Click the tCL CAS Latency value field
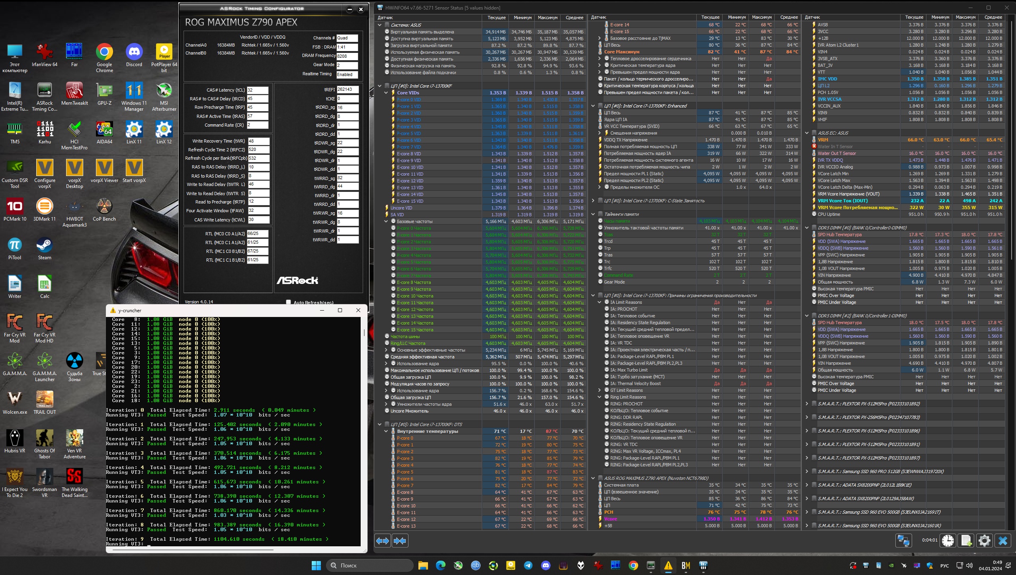The height and width of the screenshot is (575, 1016). (x=257, y=90)
